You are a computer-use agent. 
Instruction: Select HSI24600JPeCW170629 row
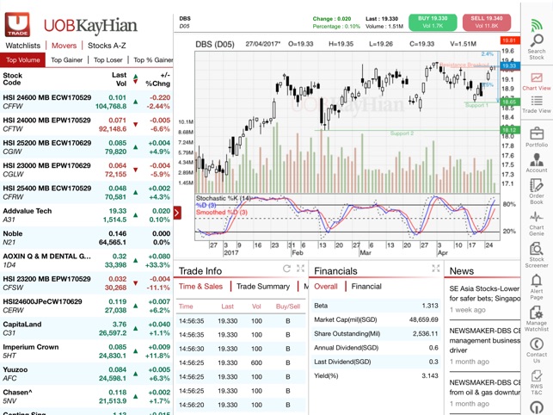[x=86, y=306]
